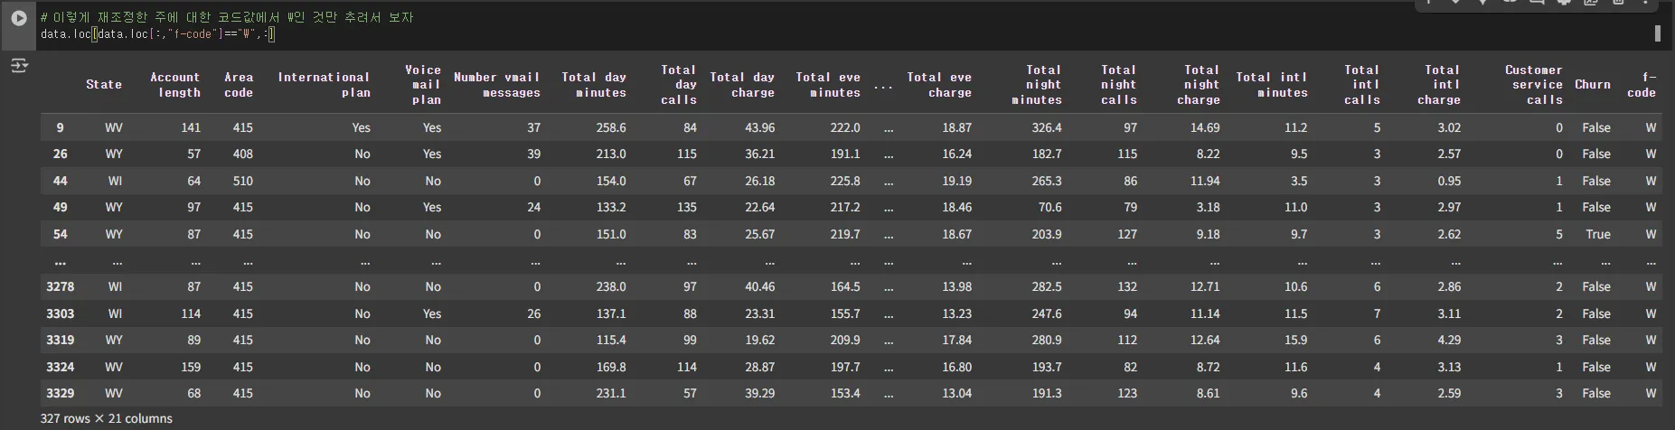
Task: Click the Account length column header
Action: coord(175,84)
